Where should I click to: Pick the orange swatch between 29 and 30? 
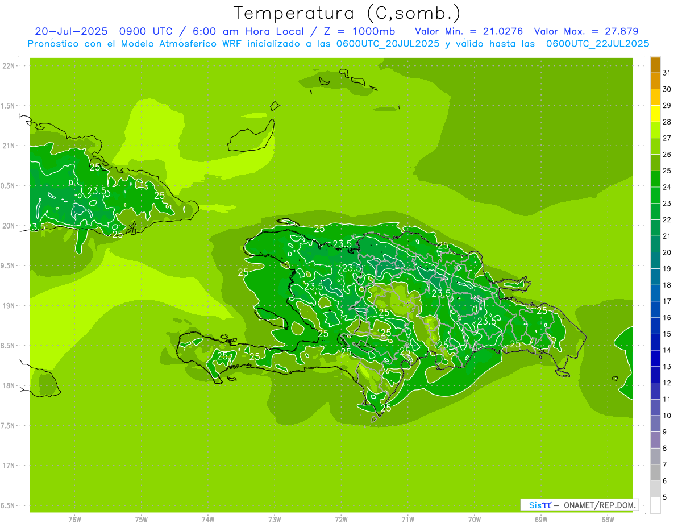655,97
